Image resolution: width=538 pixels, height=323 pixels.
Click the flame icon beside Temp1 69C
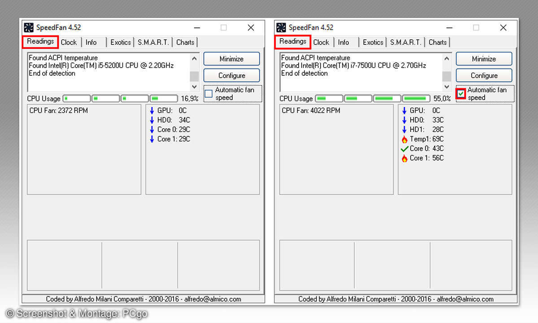tap(404, 139)
